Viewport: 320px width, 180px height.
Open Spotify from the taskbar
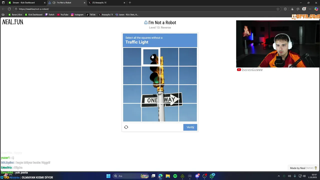coord(175,176)
